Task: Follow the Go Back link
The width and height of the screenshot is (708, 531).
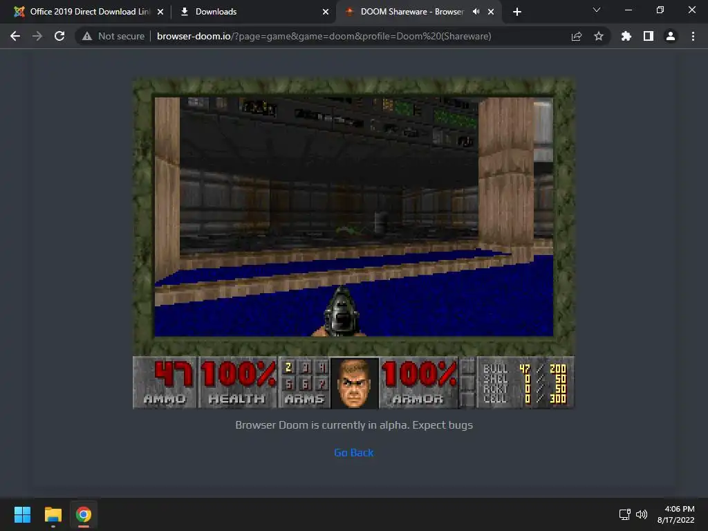Action: [x=353, y=452]
